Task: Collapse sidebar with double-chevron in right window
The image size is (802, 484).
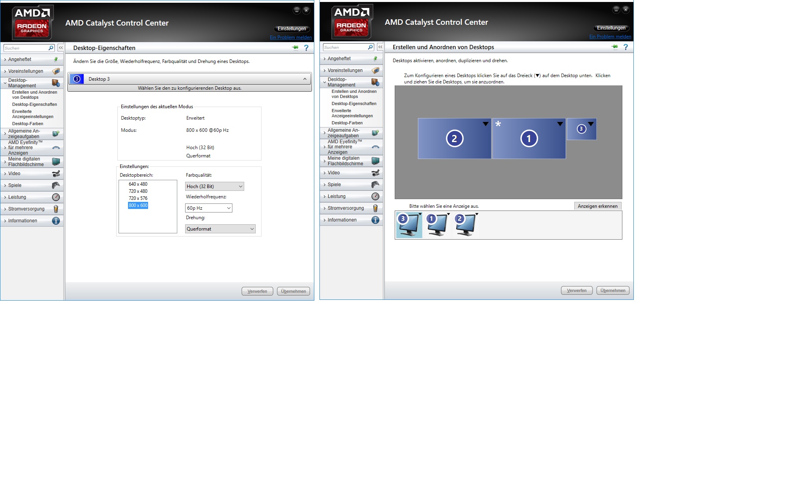Action: pos(380,47)
